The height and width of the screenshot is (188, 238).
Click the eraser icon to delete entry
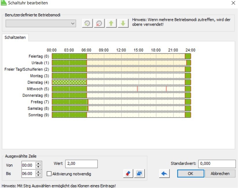(128, 174)
